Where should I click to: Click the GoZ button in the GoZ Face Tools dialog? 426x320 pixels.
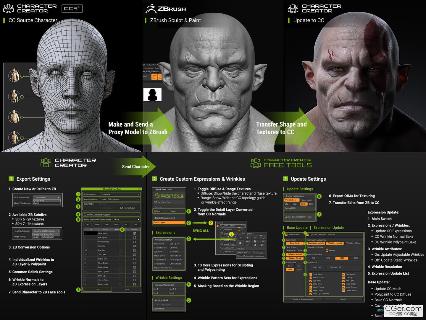(97, 289)
